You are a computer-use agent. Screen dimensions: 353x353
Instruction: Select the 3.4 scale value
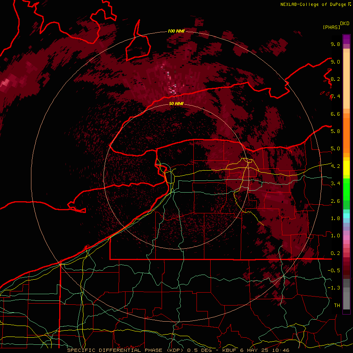pos(335,184)
